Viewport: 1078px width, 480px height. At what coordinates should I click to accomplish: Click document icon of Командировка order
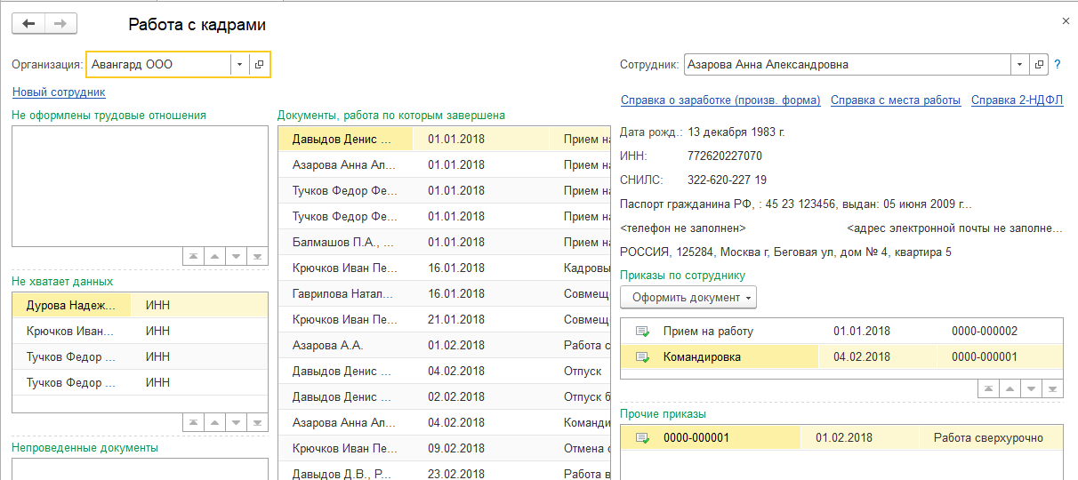642,357
